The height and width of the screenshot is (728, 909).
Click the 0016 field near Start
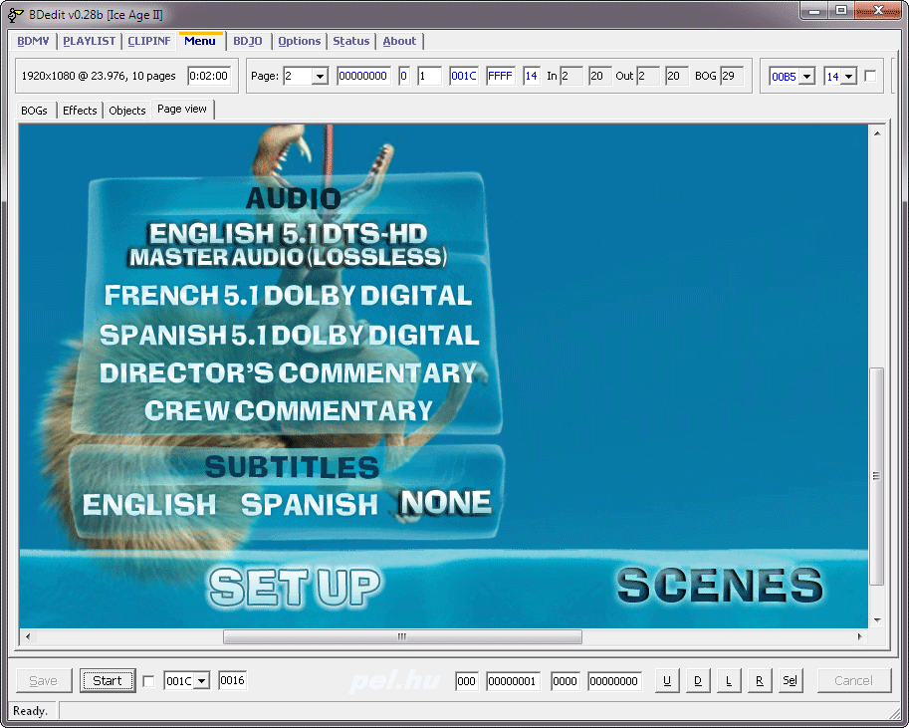[x=232, y=680]
